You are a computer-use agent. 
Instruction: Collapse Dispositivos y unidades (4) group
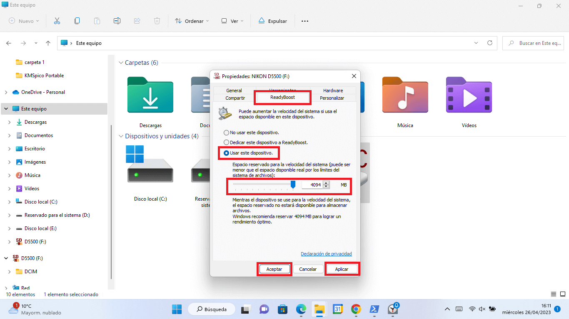(x=121, y=136)
